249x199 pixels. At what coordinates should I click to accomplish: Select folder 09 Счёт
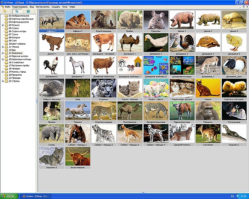(x=13, y=41)
